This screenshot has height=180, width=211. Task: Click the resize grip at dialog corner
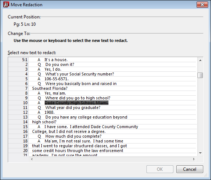tap(206, 175)
